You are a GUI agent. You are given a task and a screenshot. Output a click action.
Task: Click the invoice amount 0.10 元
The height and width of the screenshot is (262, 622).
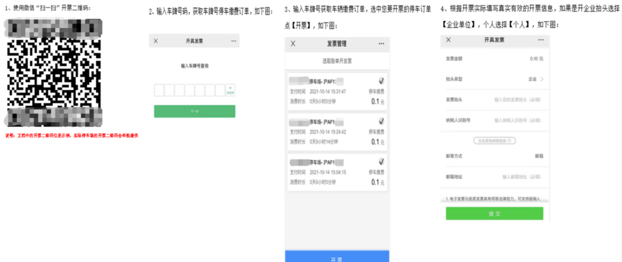[x=537, y=58]
